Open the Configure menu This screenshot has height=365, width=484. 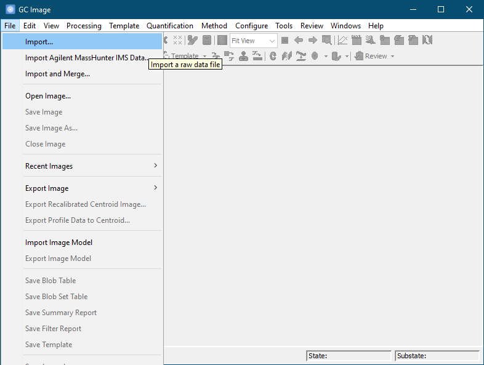[x=252, y=26]
